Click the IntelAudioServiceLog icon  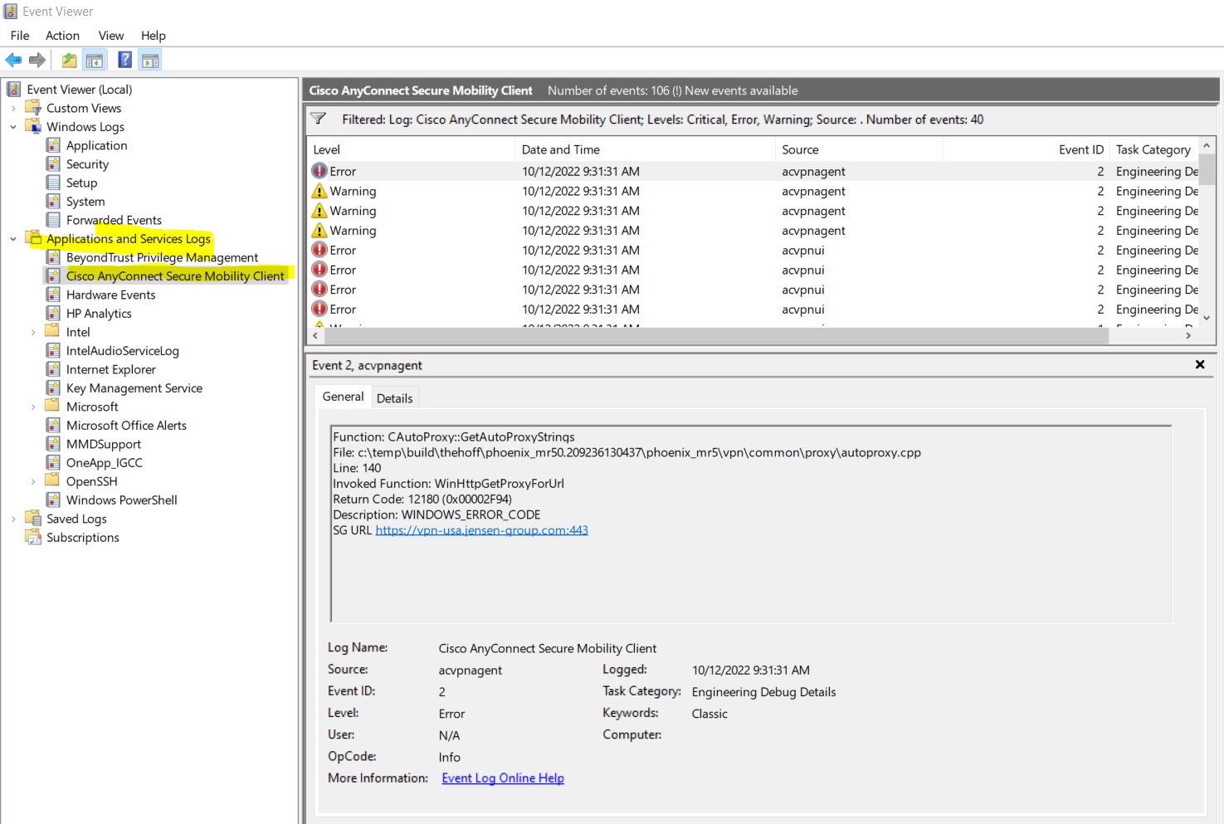[53, 351]
